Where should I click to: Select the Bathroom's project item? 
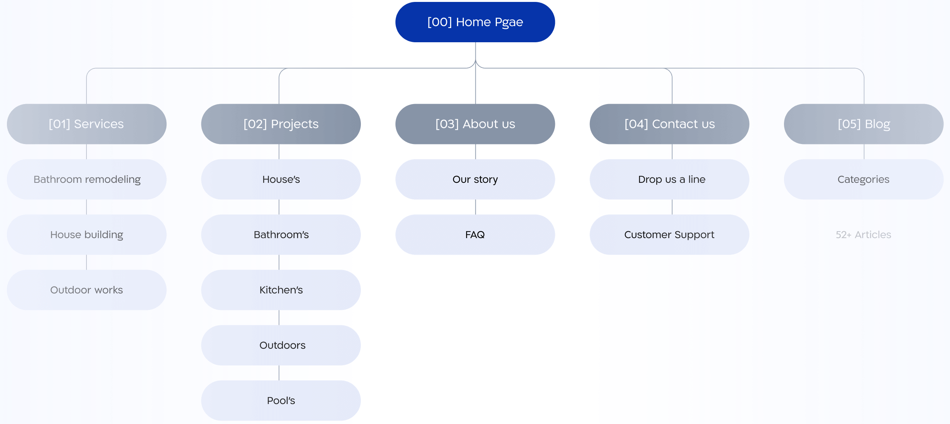coord(280,234)
